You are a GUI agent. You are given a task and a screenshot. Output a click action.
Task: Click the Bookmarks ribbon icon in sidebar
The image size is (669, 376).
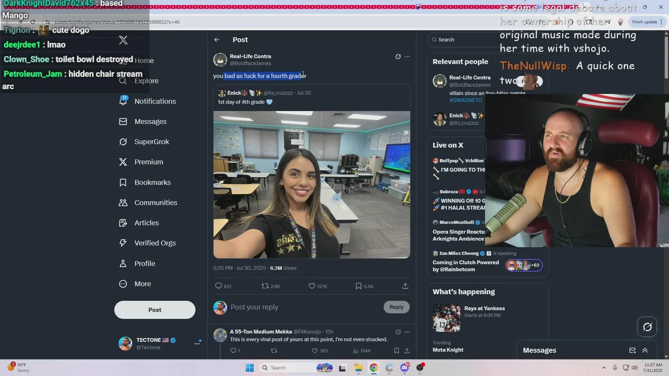(123, 182)
